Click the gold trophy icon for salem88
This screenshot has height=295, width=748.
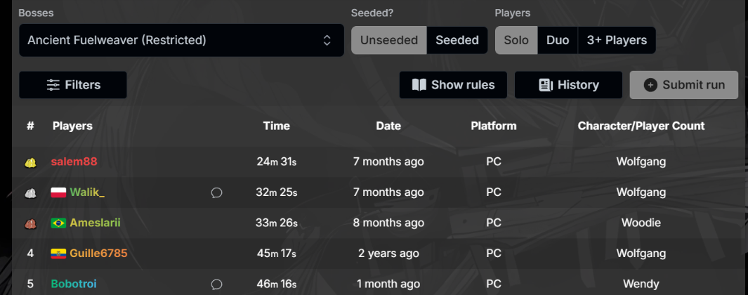[30, 162]
